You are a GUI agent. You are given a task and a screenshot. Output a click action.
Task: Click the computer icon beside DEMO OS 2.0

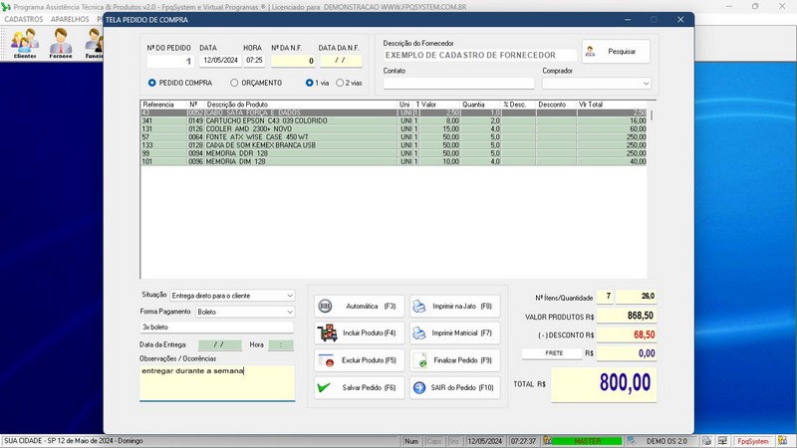pyautogui.click(x=632, y=441)
